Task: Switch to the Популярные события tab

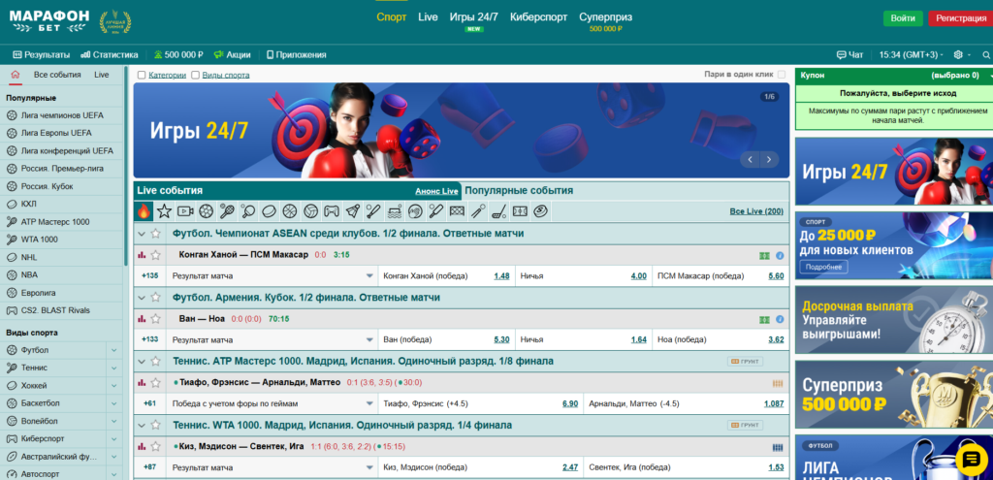Action: 519,191
